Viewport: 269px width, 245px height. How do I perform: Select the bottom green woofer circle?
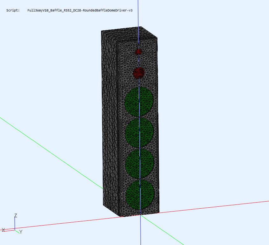click(140, 195)
